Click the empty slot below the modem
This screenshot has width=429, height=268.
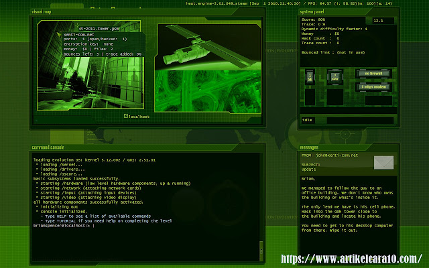point(378,100)
